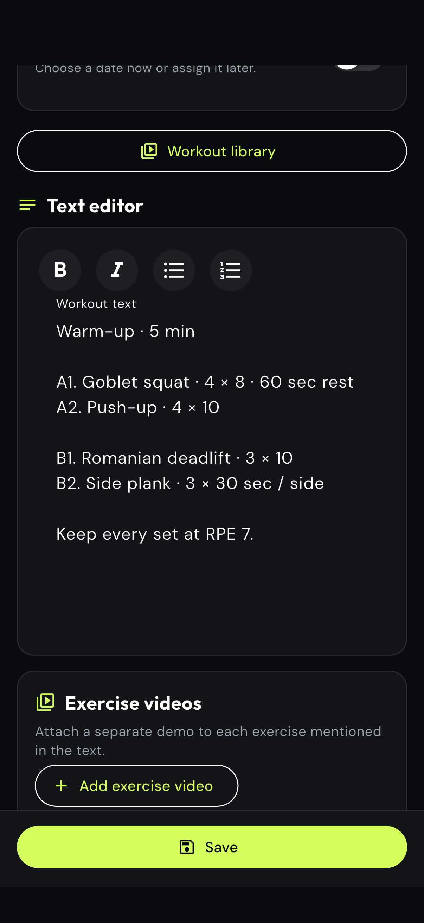
Task: Insert a numbered list
Action: click(x=231, y=270)
